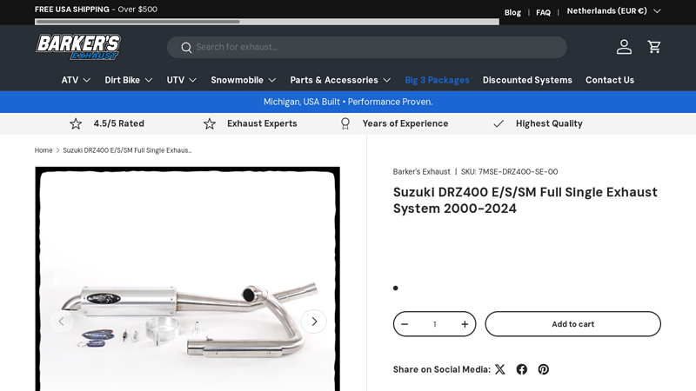
Task: Expand Parts & Accessories menu
Action: point(340,80)
